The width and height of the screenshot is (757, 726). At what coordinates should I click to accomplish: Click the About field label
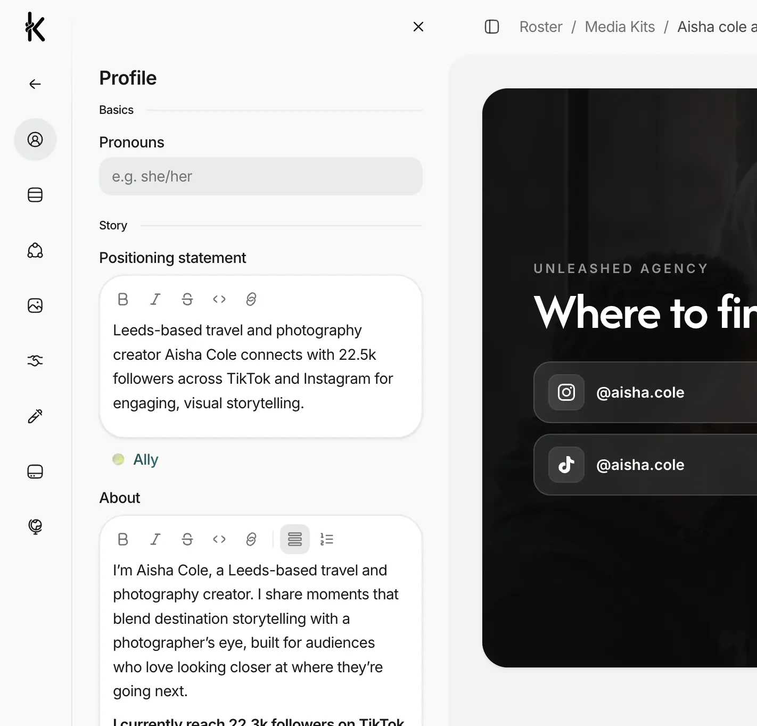(x=120, y=498)
